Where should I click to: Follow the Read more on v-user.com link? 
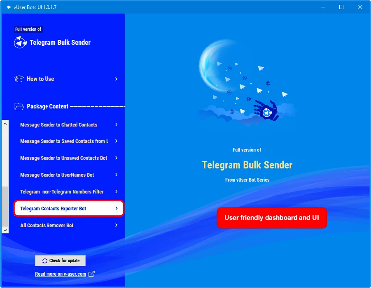pyautogui.click(x=61, y=274)
